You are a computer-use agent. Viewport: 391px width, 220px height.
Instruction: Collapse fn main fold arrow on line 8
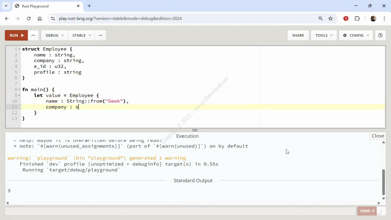(x=19, y=90)
